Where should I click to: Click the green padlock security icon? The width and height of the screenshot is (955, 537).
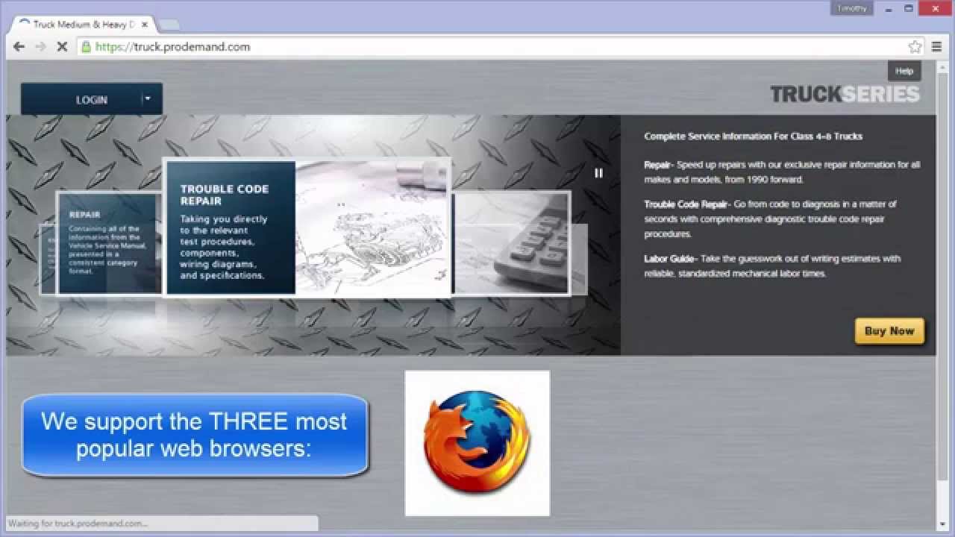click(86, 46)
